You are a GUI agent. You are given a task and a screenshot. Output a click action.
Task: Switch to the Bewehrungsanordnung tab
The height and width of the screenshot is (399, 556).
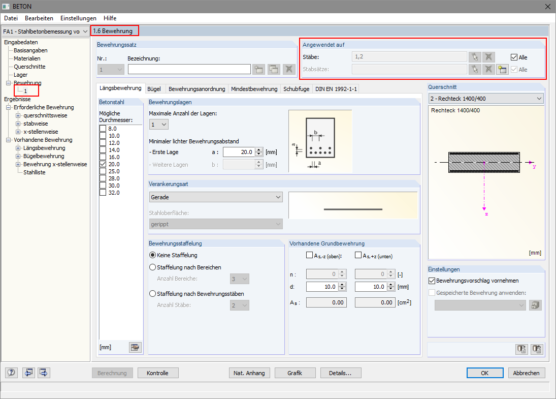click(x=197, y=89)
